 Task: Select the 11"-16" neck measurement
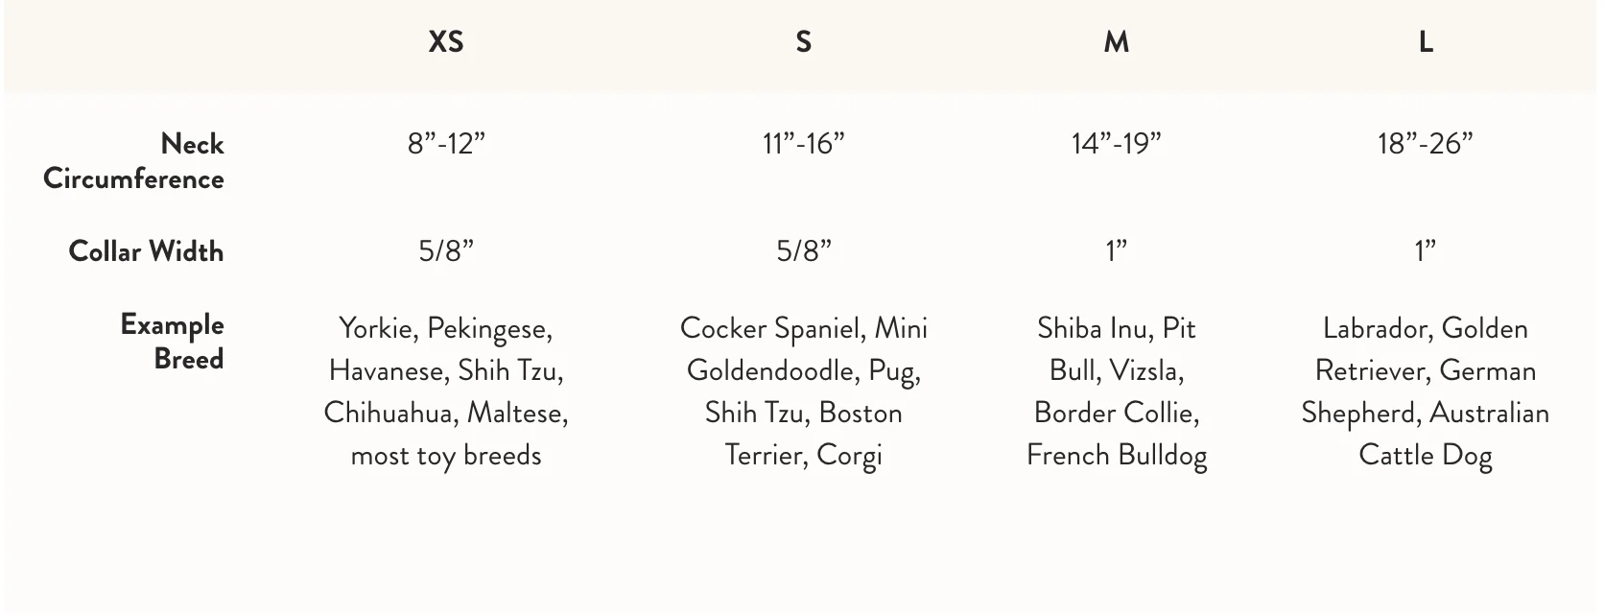click(x=804, y=144)
